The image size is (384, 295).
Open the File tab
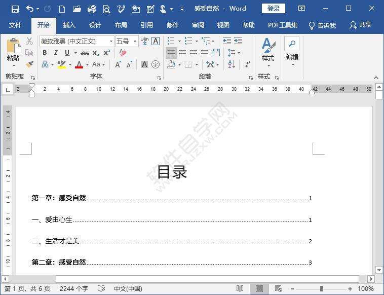15,25
